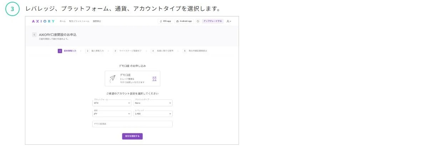Click the AXIORY口座開設のお申込 heading

click(58, 35)
